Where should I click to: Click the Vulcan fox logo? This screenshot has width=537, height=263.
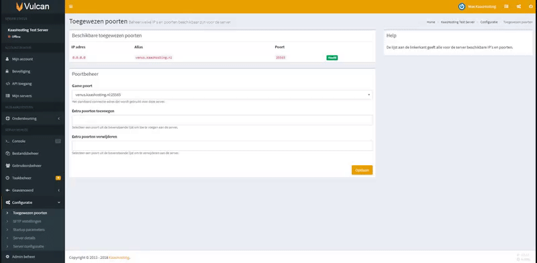(19, 7)
